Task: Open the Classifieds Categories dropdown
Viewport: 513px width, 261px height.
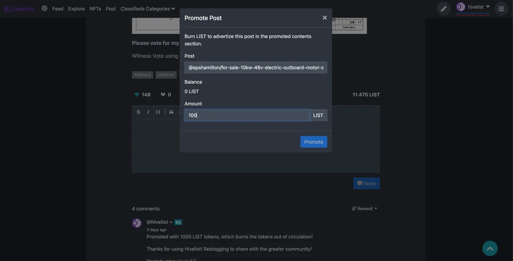Action: coord(148,8)
